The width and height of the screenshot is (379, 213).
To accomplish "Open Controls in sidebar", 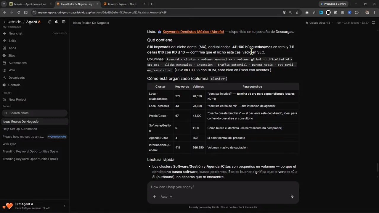I will click(14, 85).
